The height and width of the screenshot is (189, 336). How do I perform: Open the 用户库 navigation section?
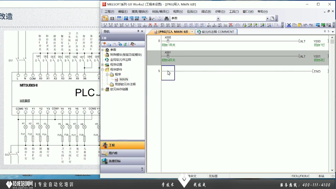pos(113,153)
